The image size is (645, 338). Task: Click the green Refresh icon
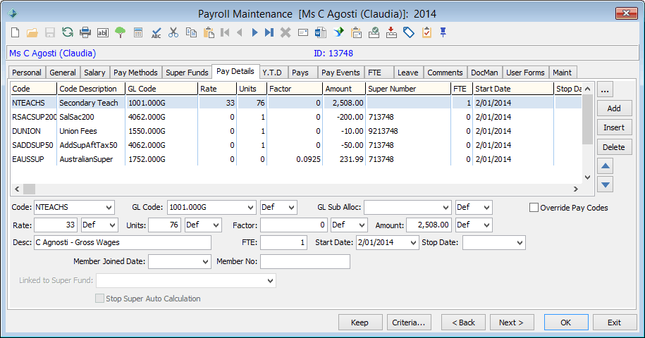(68, 32)
